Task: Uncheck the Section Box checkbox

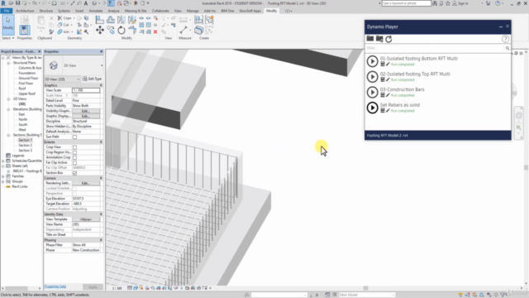Action: point(74,173)
